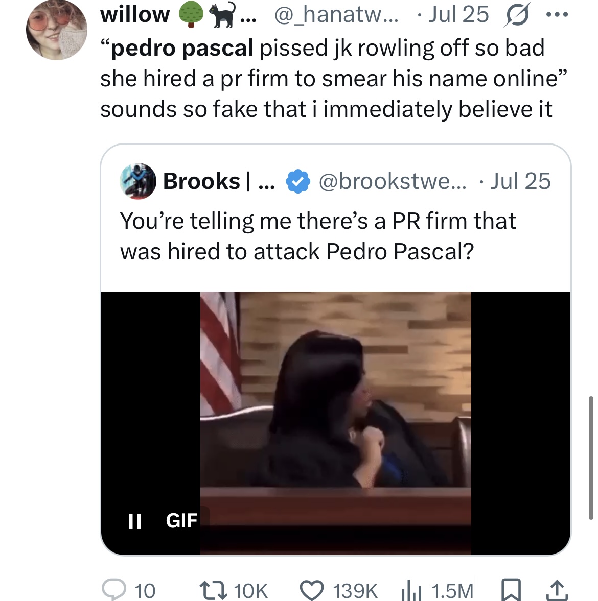Open the willow display name
This screenshot has height=601, width=598.
pos(134,15)
